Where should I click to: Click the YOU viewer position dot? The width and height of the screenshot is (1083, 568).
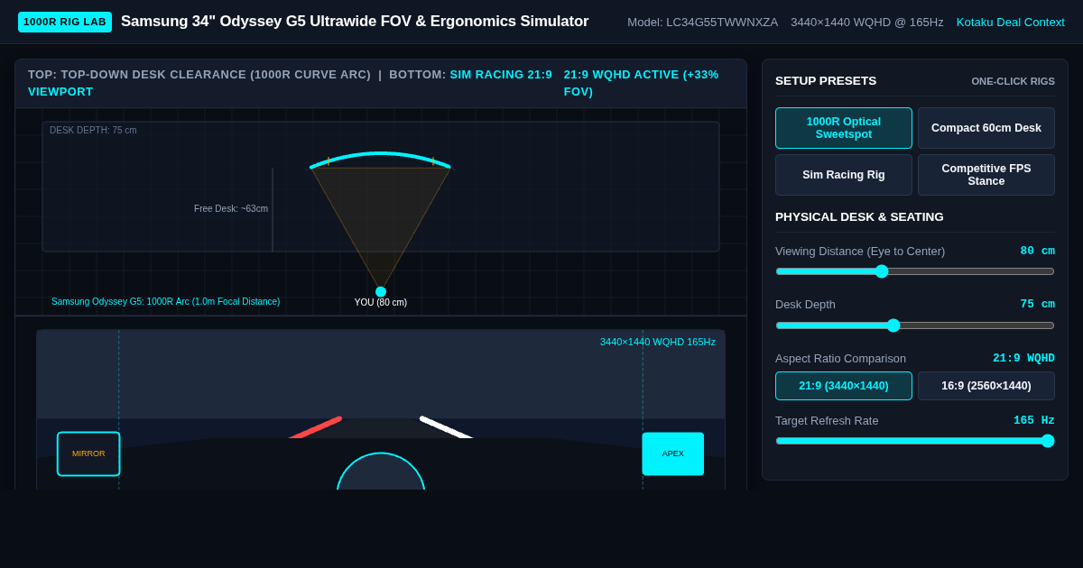click(381, 292)
